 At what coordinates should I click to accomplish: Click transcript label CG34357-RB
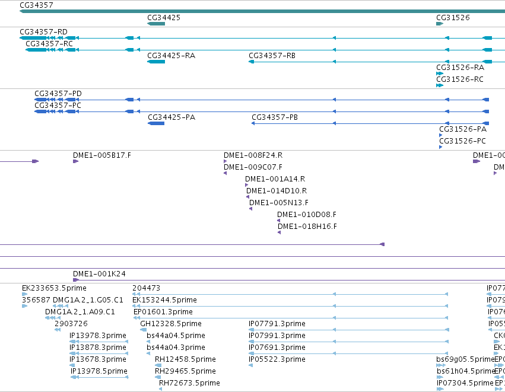click(272, 56)
